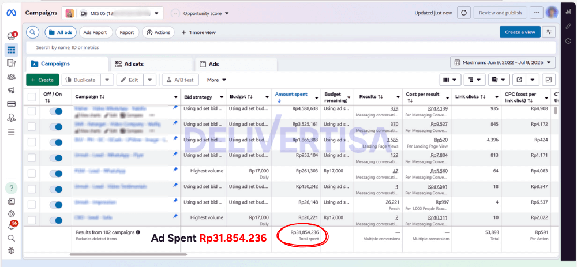The width and height of the screenshot is (577, 267).
Task: Open the edit pencil icon in right panel
Action: (568, 26)
